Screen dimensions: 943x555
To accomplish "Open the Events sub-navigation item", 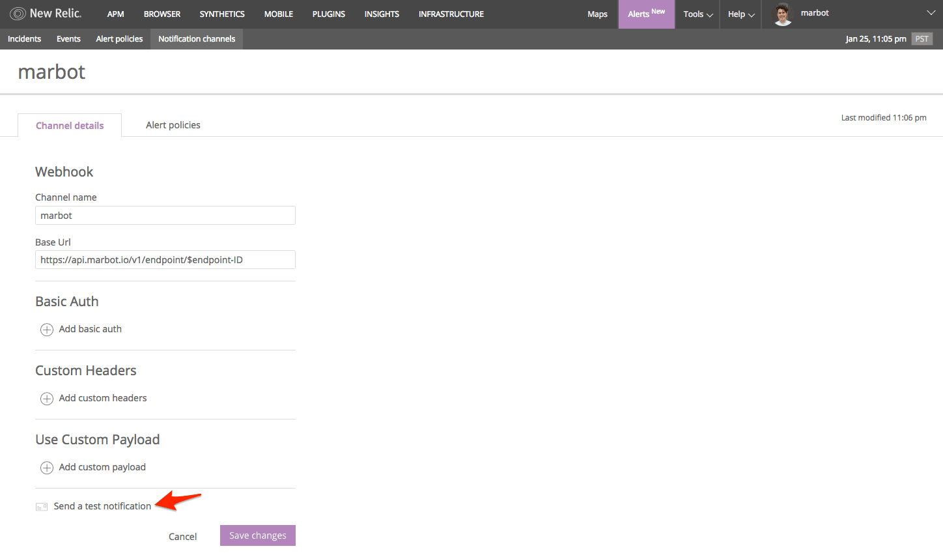I will click(x=68, y=39).
